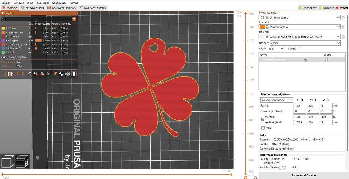Switch to Nastavení tiskárny tab
Screen dimensions: 349x179
(x=93, y=8)
